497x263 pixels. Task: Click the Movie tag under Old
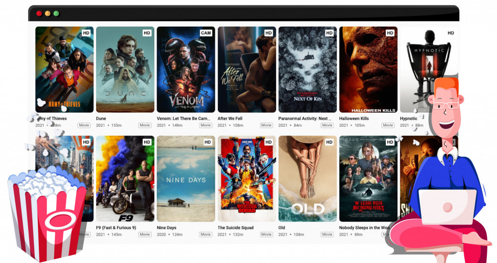(327, 234)
